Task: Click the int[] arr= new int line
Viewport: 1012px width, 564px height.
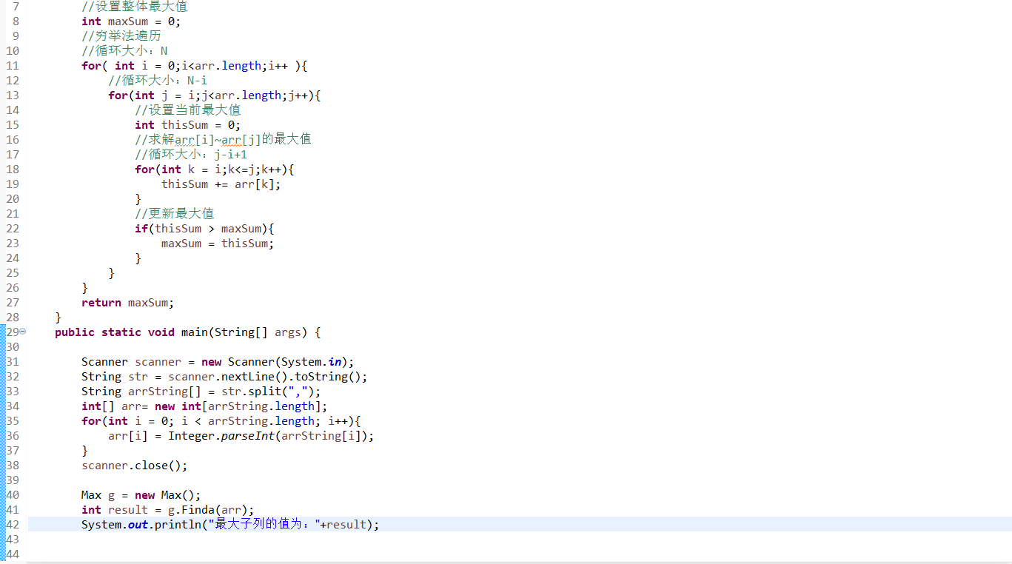Action: [204, 406]
